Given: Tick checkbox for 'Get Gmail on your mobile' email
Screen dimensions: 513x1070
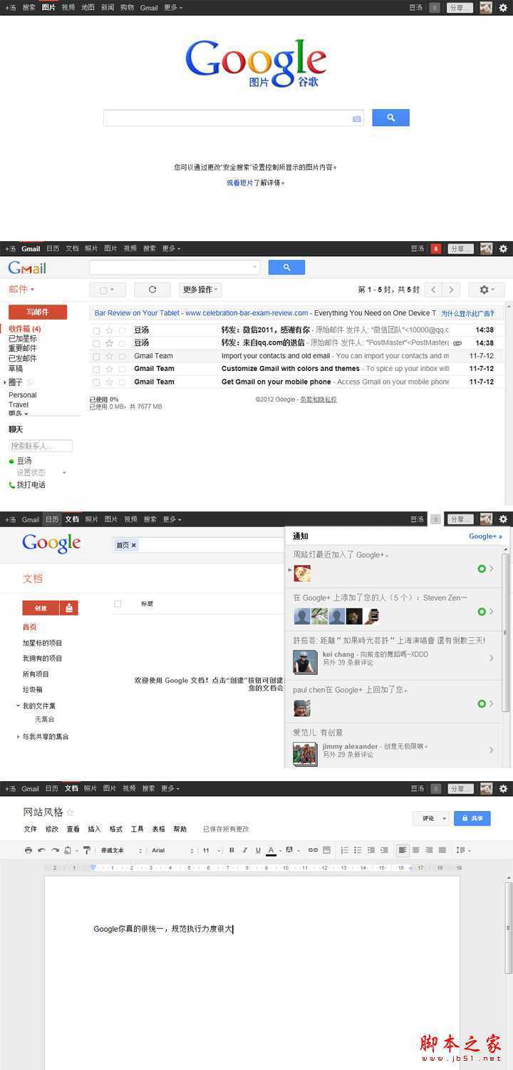Looking at the screenshot, I should pos(96,382).
